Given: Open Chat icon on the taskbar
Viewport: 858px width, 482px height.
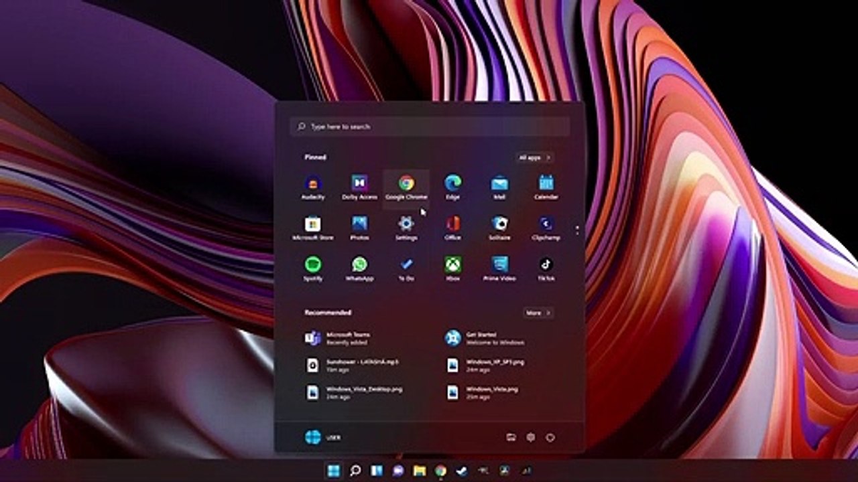Looking at the screenshot, I should (x=398, y=471).
